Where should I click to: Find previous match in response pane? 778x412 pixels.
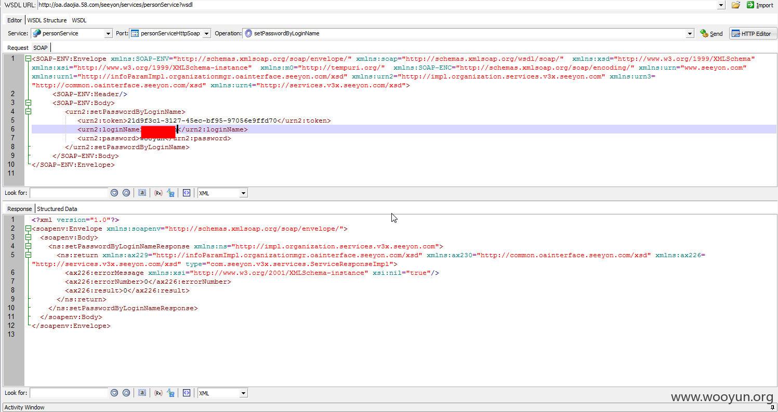tap(126, 393)
